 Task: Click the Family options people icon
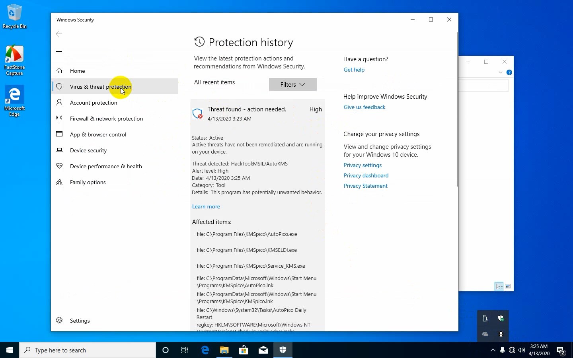tap(59, 182)
